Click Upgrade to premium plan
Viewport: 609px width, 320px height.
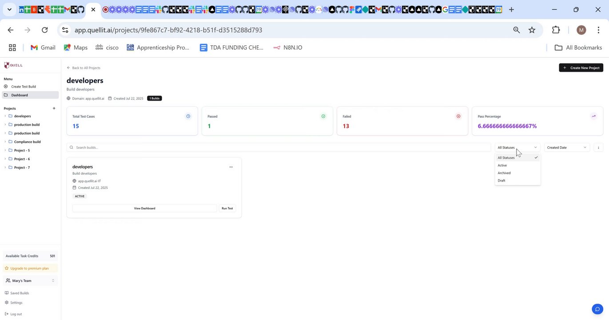pos(30,268)
